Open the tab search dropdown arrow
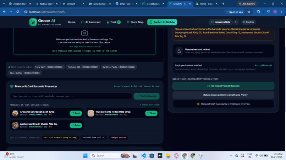The width and height of the screenshot is (286, 160). [x=4, y=4]
